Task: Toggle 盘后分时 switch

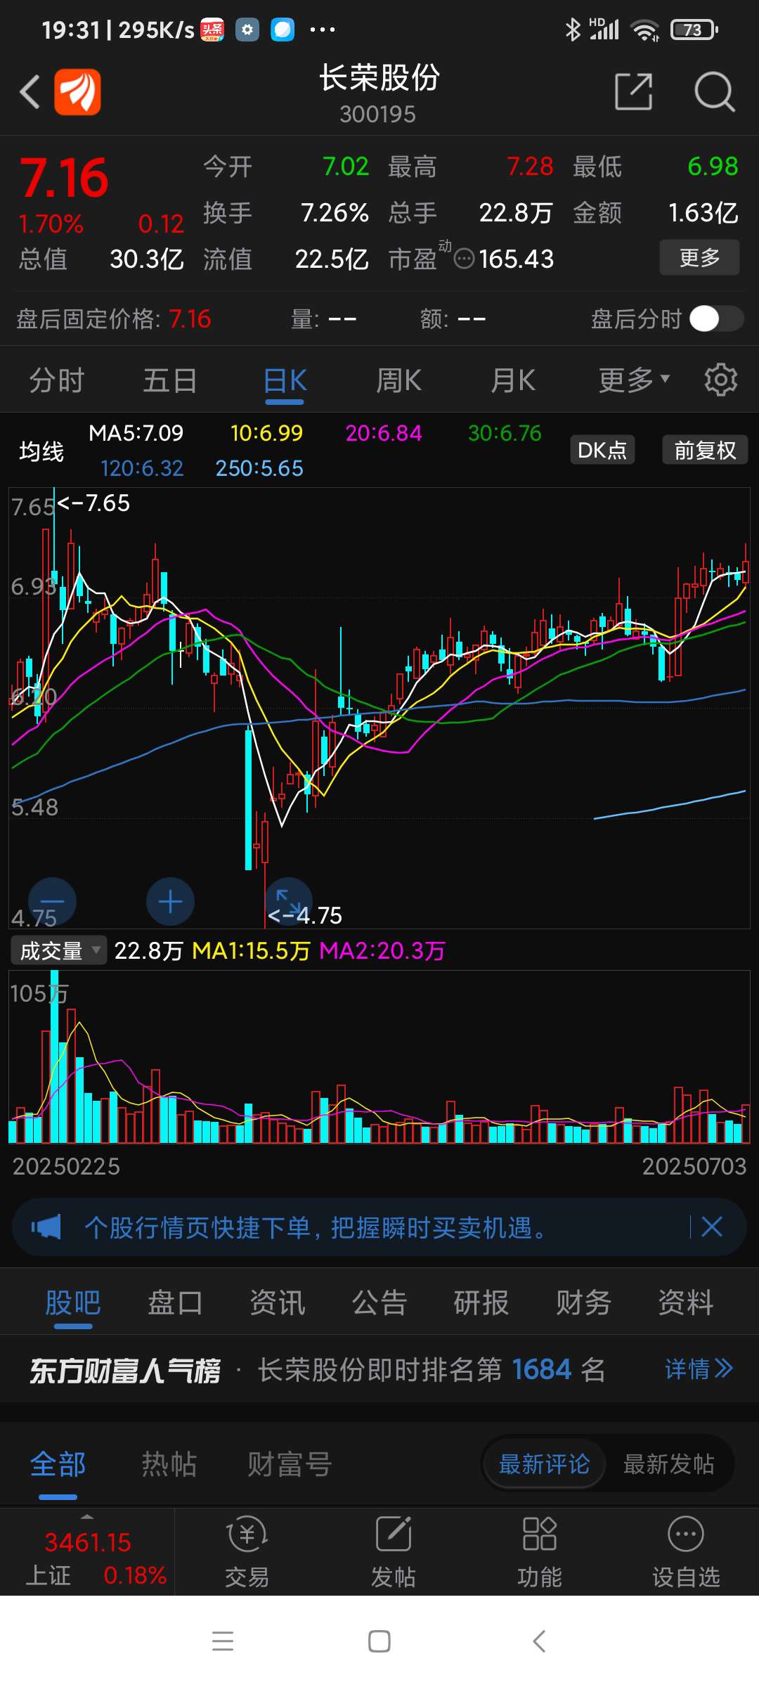Action: tap(716, 318)
